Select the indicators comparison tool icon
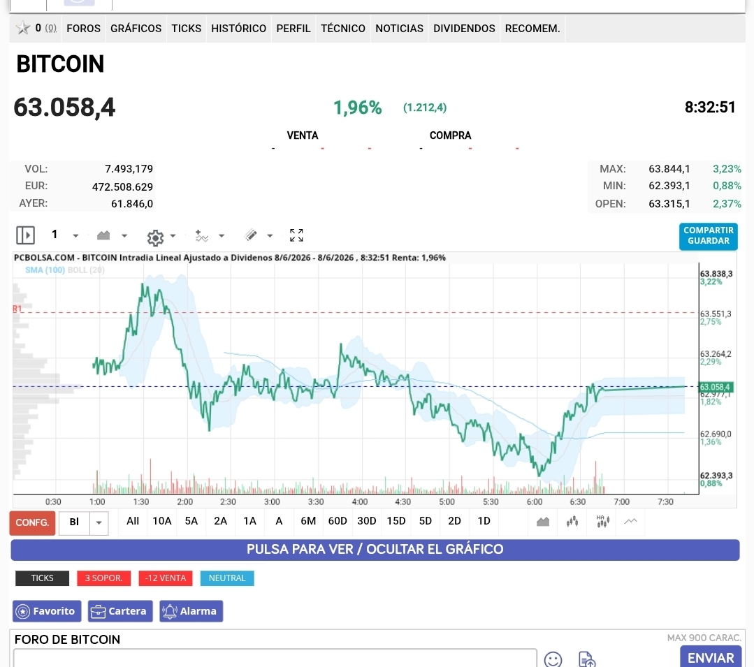 (x=201, y=236)
